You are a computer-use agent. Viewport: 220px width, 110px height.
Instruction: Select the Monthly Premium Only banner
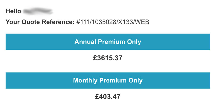tap(108, 80)
